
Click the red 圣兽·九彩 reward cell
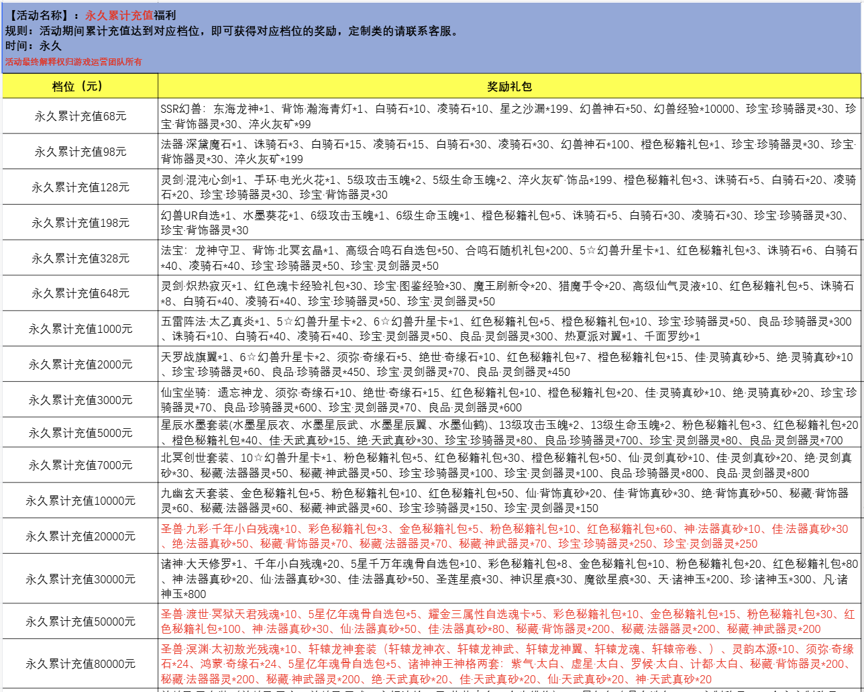point(510,536)
